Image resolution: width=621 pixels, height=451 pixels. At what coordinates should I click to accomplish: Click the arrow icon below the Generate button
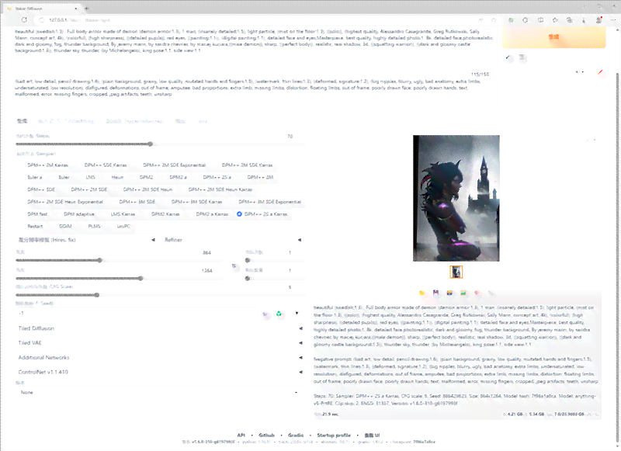point(509,58)
